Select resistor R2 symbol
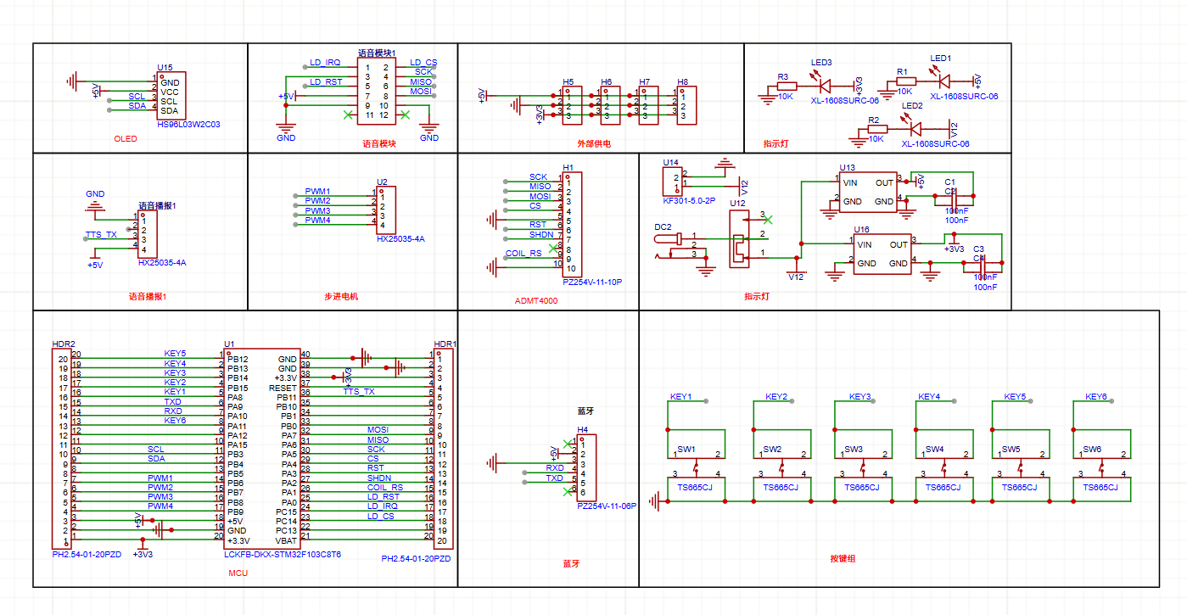1187x615 pixels. coord(876,129)
